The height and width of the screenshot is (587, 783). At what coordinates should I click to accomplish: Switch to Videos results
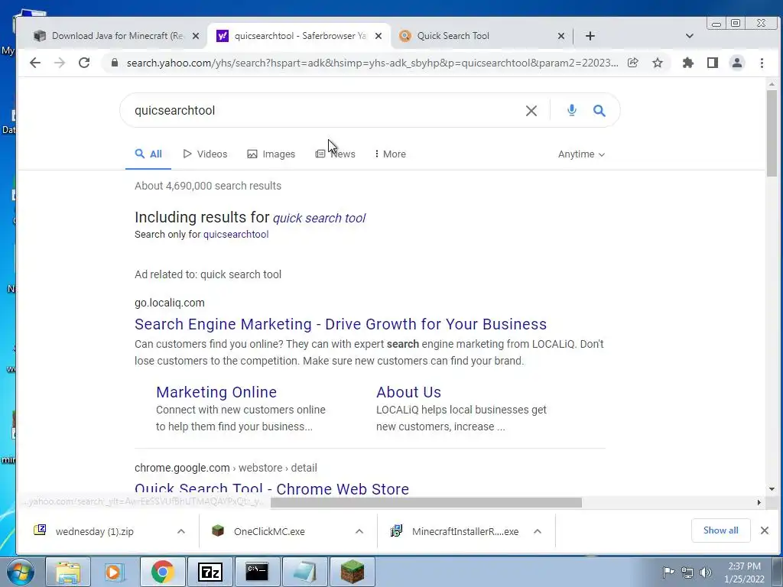click(205, 154)
